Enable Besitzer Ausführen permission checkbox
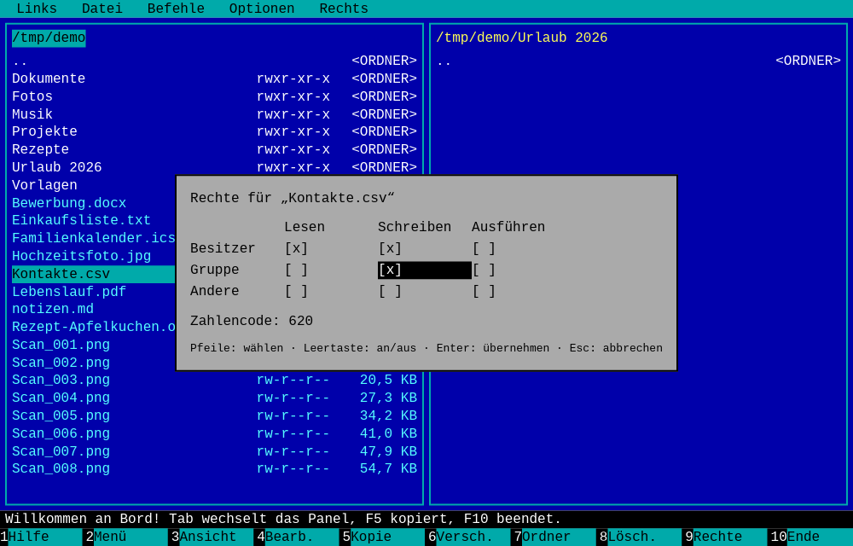This screenshot has width=853, height=546. 484,248
